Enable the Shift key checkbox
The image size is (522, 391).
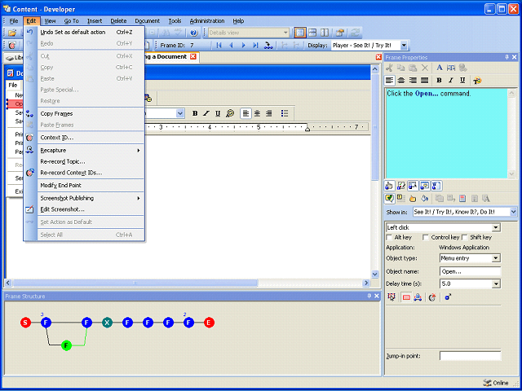pyautogui.click(x=465, y=237)
